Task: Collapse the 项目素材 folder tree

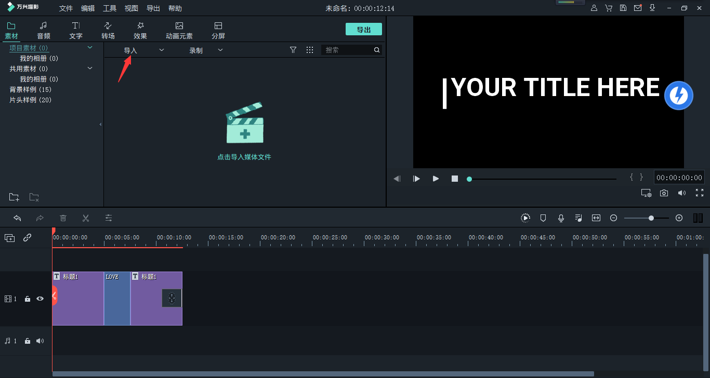Action: pos(90,48)
